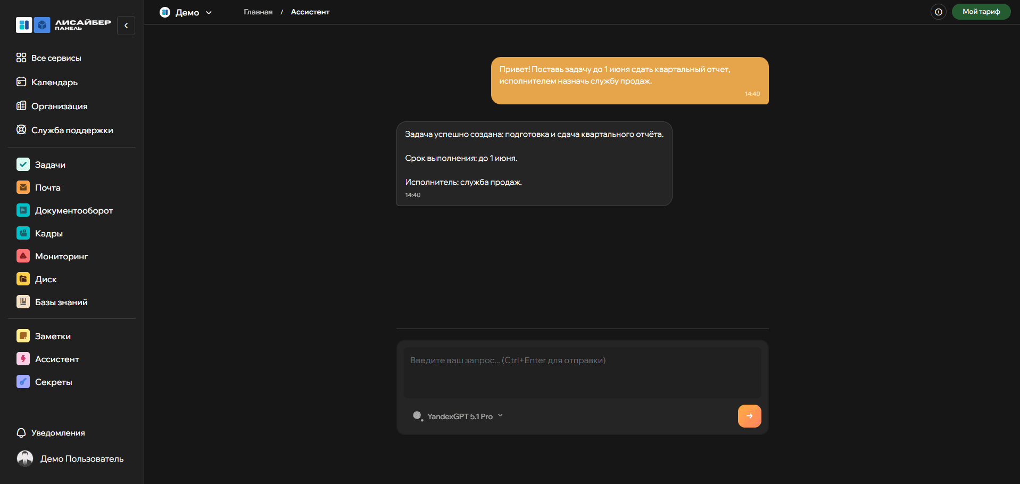Open the Заметки note icon
Screen dimensions: 1020x484
pos(23,336)
